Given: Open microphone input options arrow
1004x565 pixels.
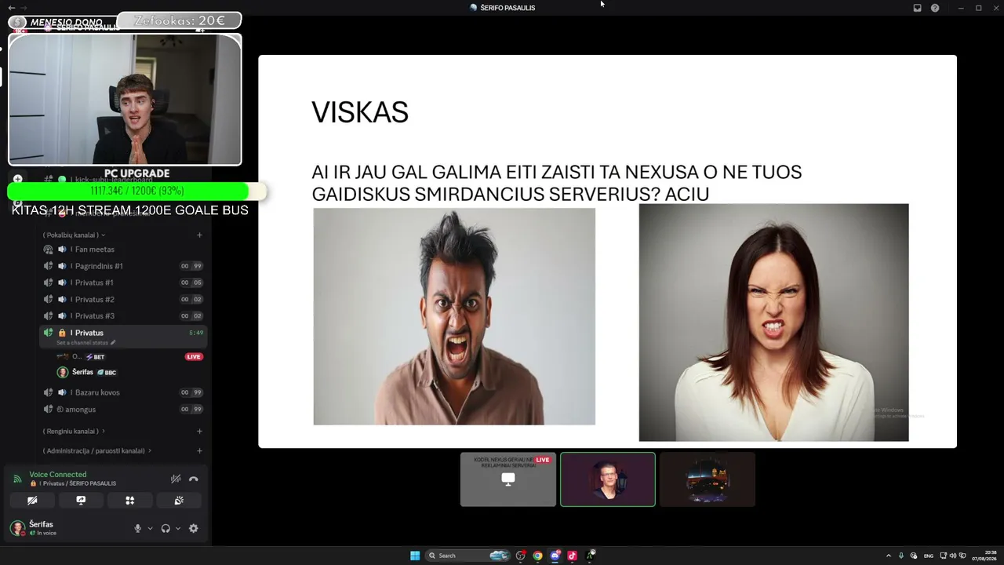Looking at the screenshot, I should point(150,528).
